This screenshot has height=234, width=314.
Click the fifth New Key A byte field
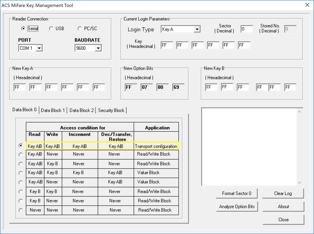[83, 87]
